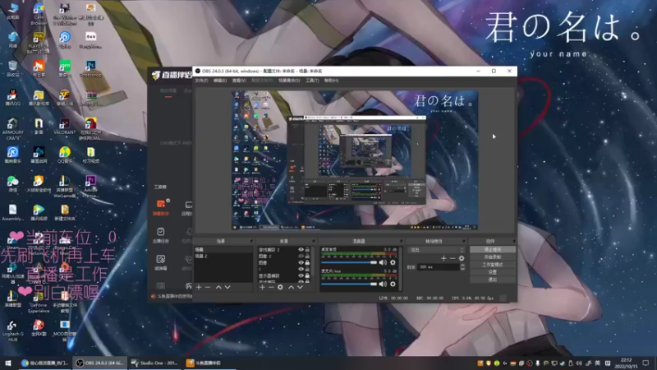657x370 pixels.
Task: Toggle visibility of 图像 2 source
Action: (301, 256)
